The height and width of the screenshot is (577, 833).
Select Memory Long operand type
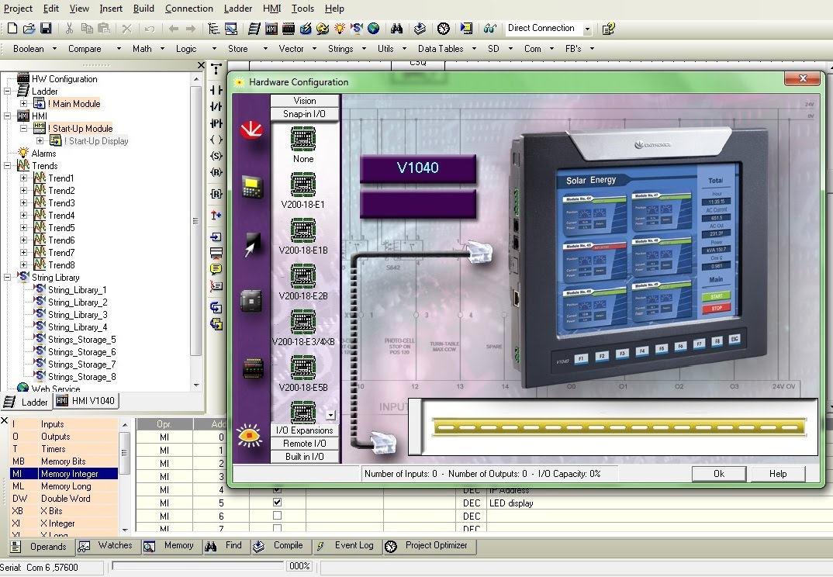click(64, 486)
